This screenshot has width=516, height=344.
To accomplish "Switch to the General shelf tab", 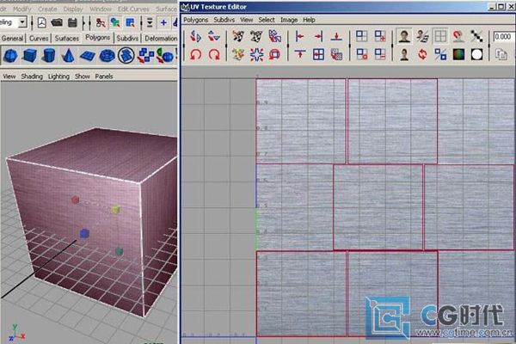I will point(13,38).
